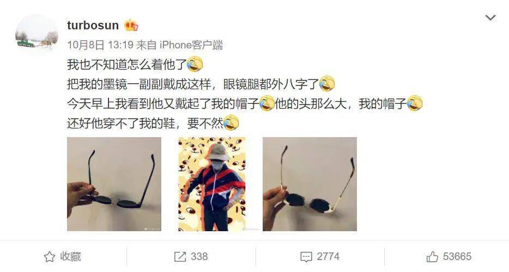Click the star favorite icon
The height and width of the screenshot is (272, 509).
click(50, 257)
